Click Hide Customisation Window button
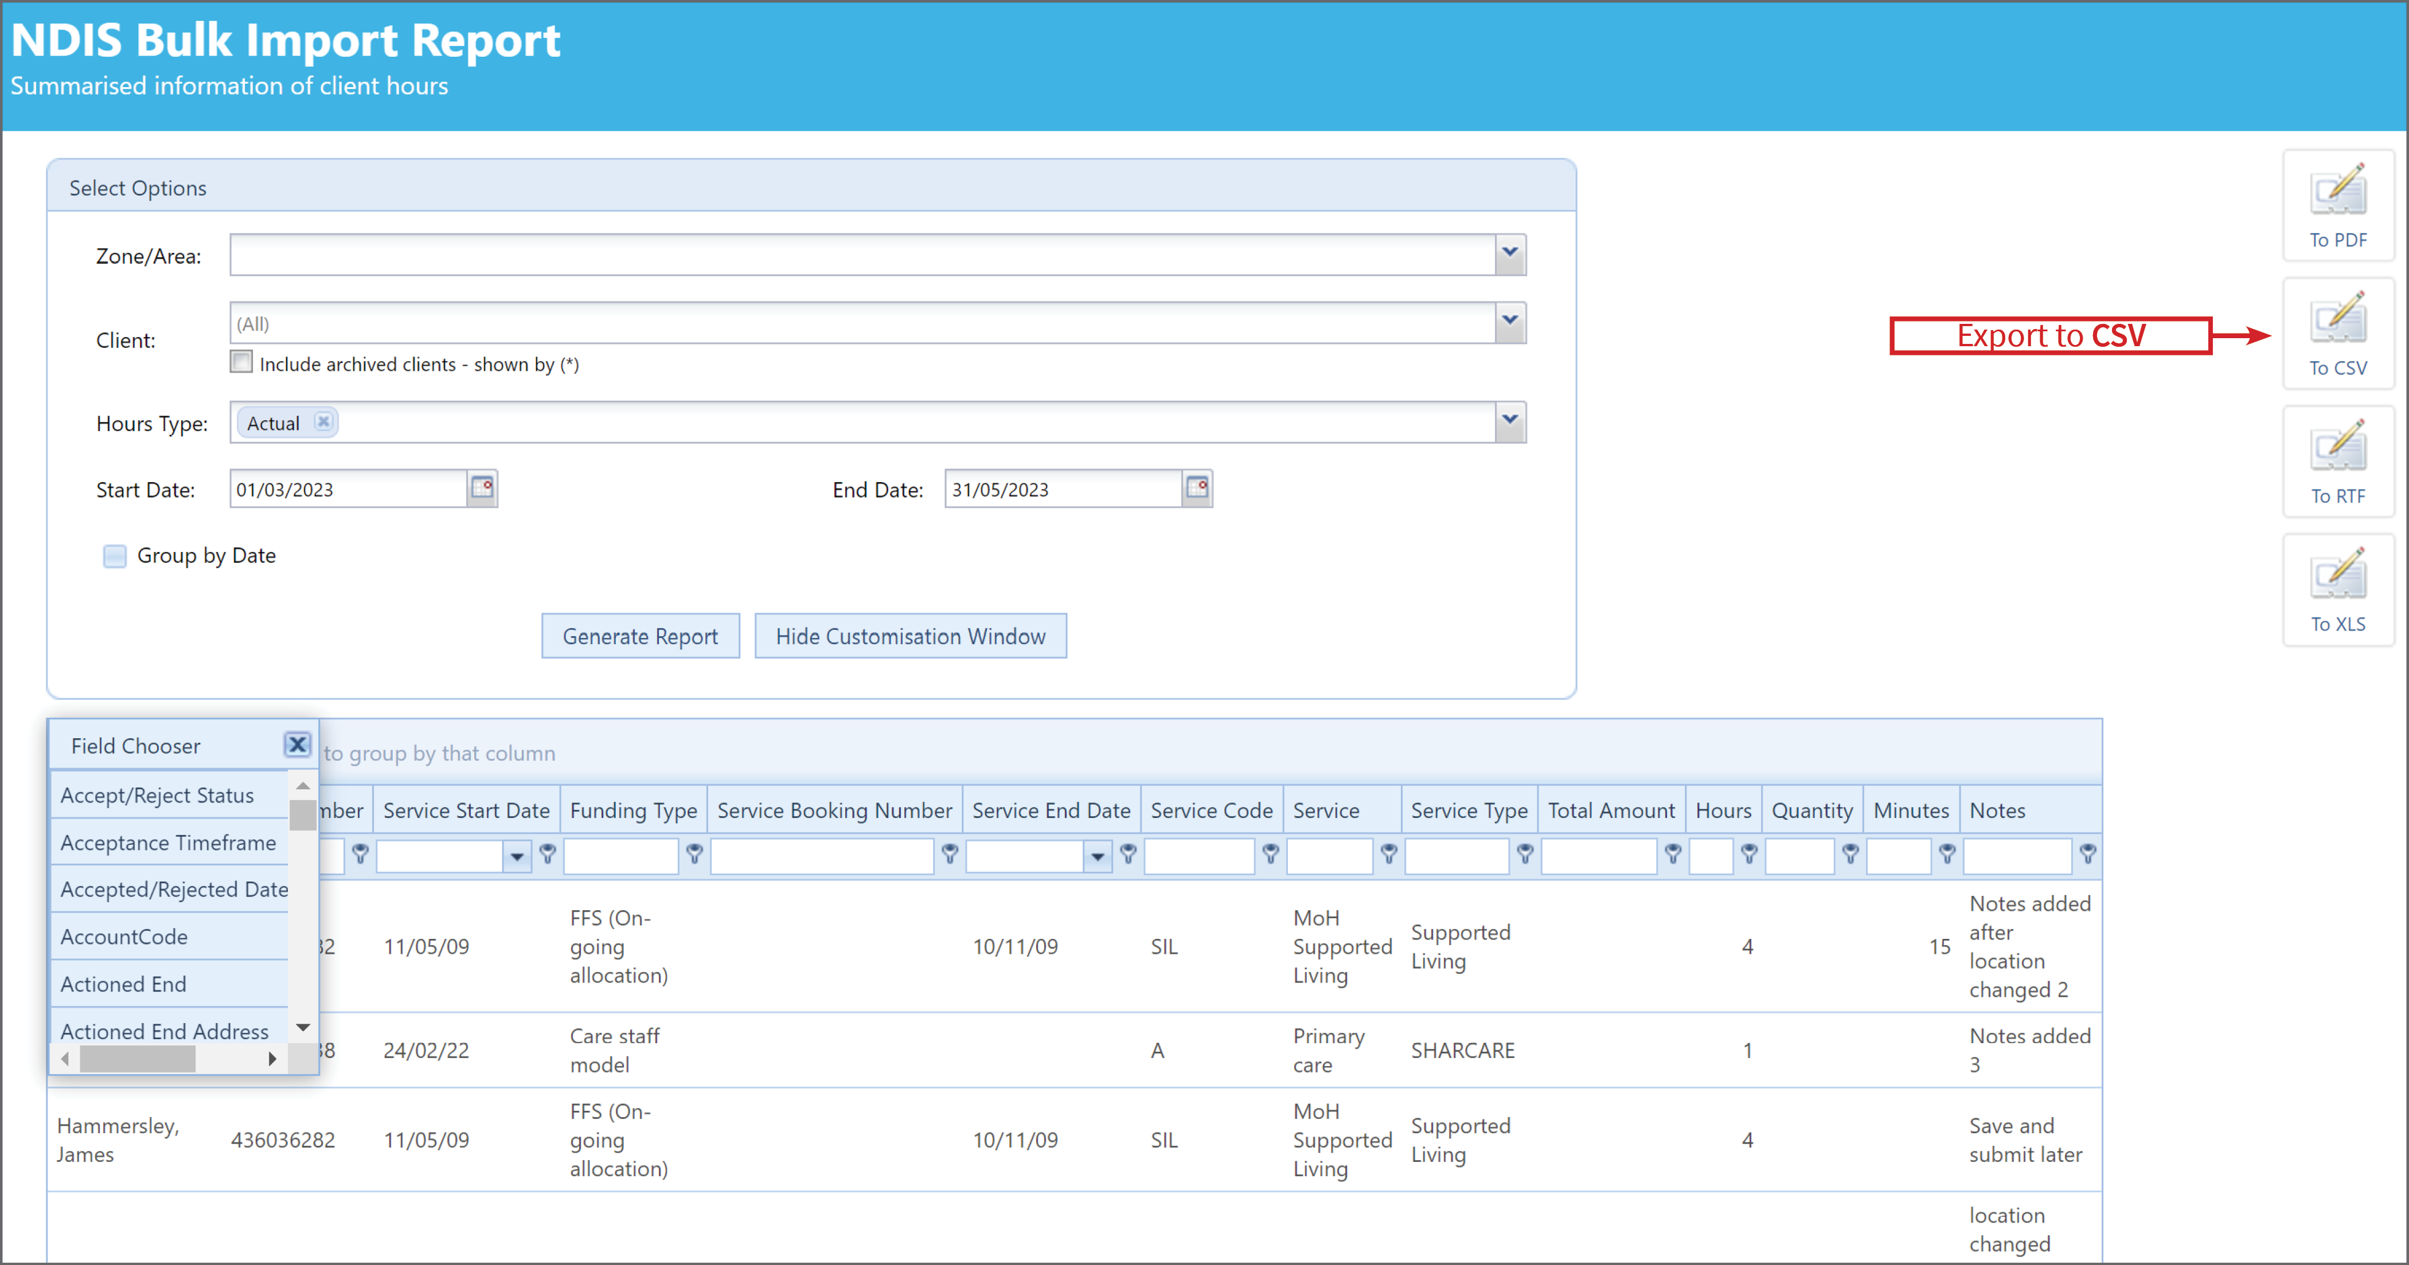 [x=910, y=636]
